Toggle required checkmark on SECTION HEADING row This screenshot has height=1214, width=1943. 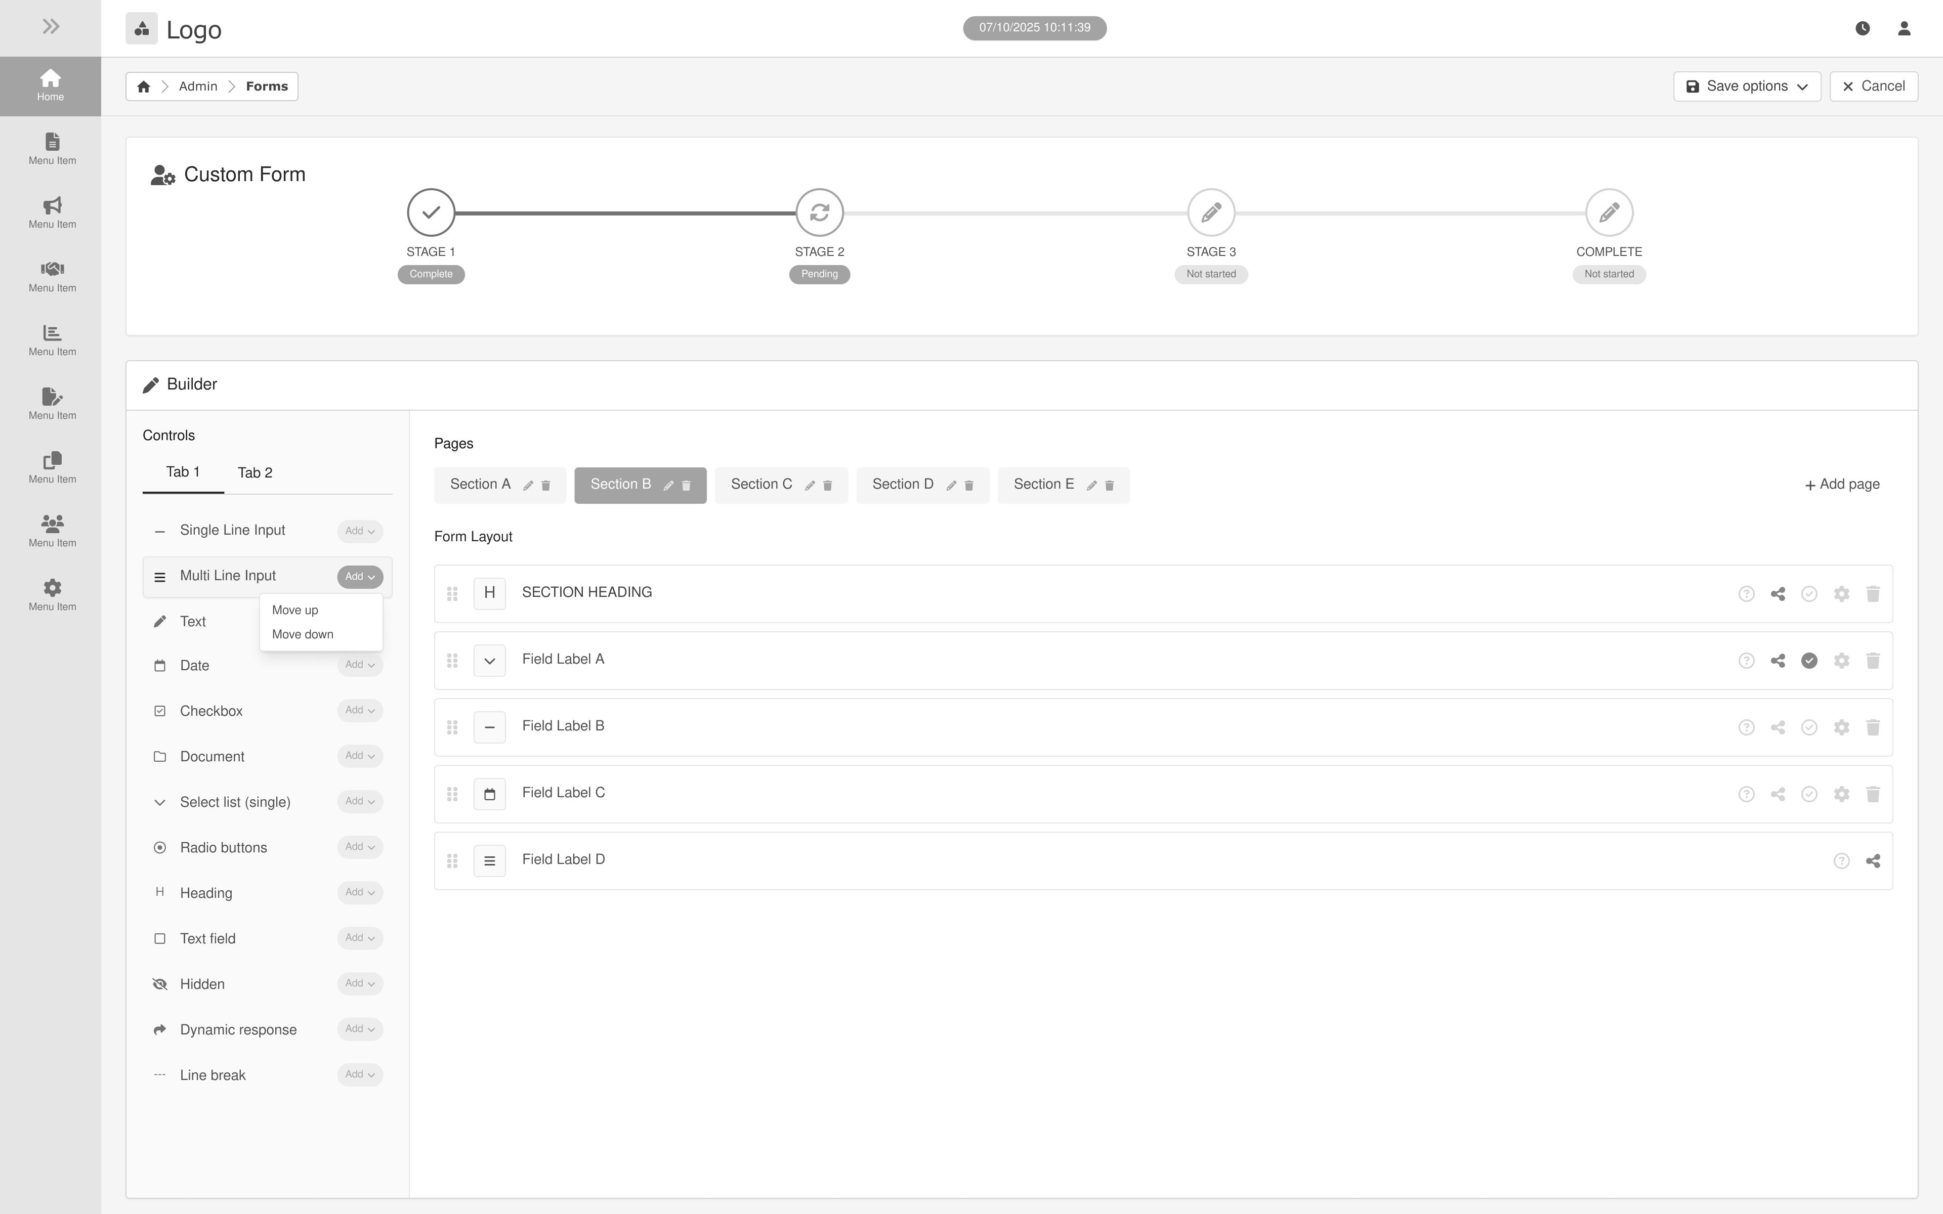pos(1809,594)
